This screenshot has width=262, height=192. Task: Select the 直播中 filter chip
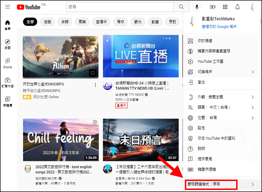pos(101,22)
